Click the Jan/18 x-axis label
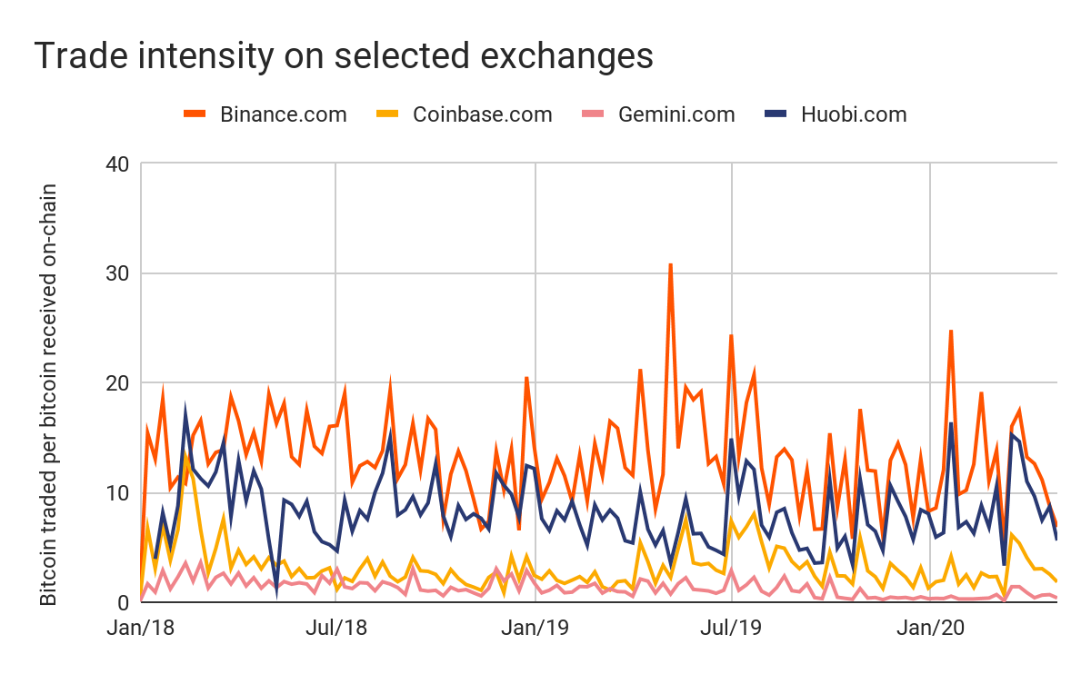Screen dimensions: 1091x674 click(x=141, y=627)
